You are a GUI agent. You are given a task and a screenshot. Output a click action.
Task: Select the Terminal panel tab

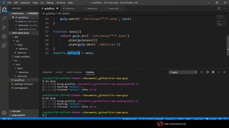point(90,72)
